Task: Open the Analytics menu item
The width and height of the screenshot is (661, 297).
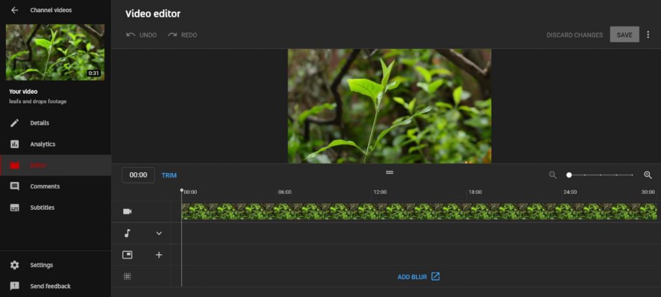Action: click(x=56, y=144)
